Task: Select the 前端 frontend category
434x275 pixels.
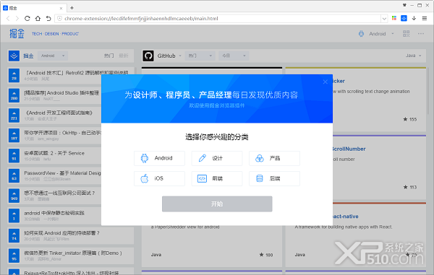Action: tap(217, 178)
